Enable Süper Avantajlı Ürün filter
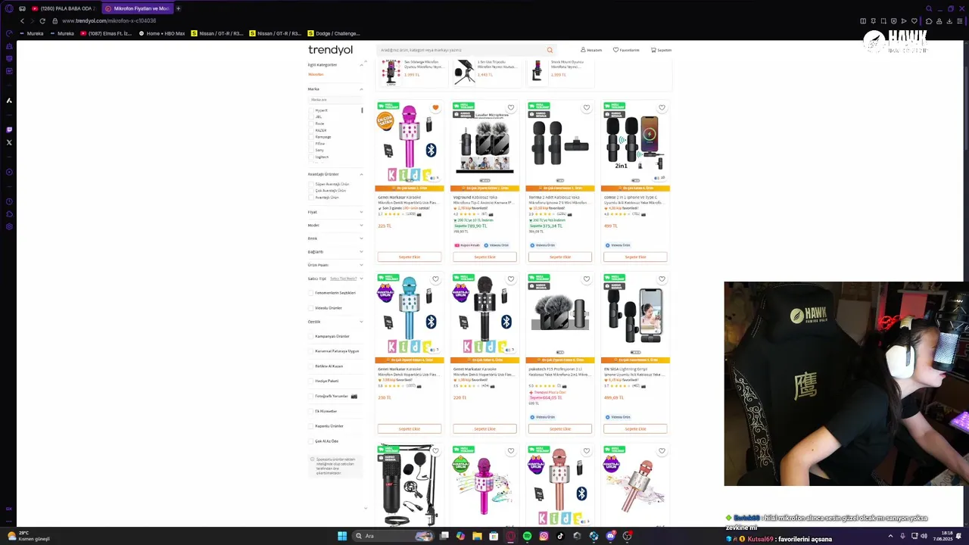The width and height of the screenshot is (969, 545). pos(312,184)
